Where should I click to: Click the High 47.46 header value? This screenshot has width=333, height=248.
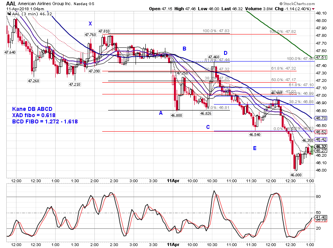point(185,9)
